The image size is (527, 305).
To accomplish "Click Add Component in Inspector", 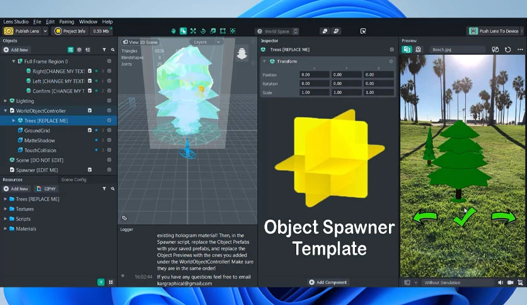I will [x=328, y=282].
